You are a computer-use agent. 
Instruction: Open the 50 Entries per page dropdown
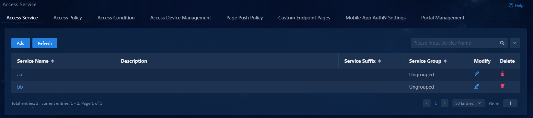(468, 103)
